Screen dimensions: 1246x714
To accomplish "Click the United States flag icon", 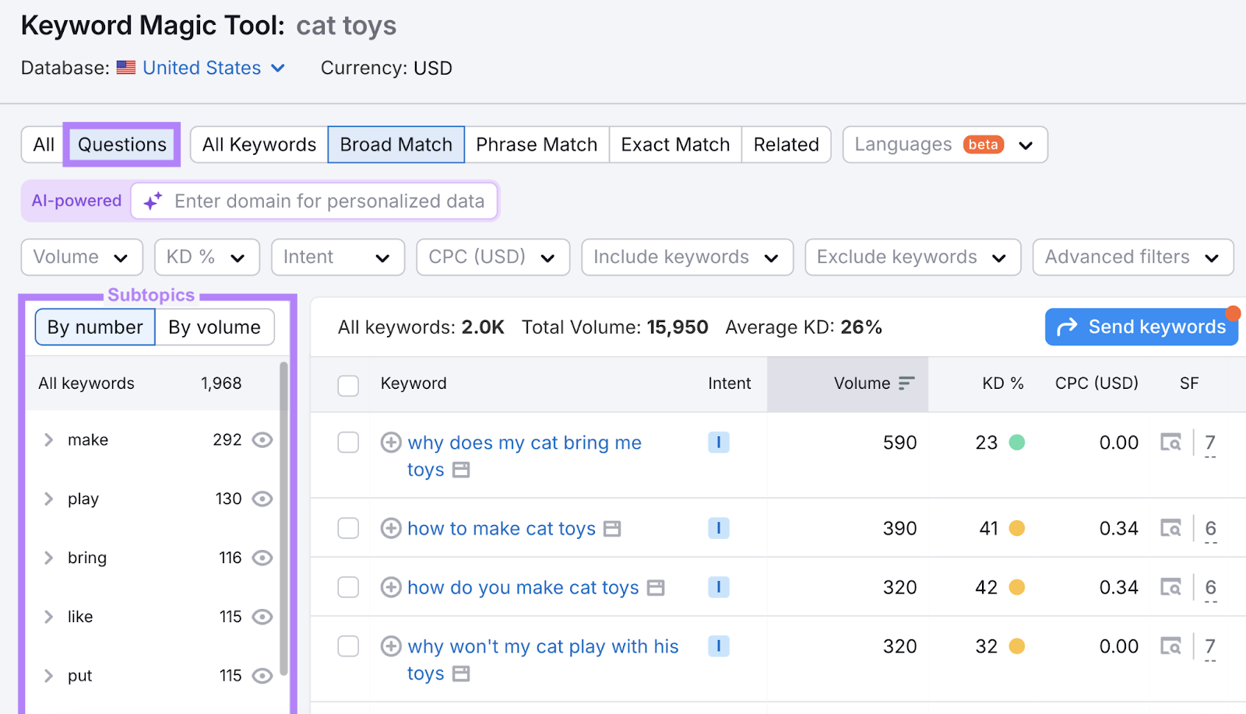I will (126, 68).
